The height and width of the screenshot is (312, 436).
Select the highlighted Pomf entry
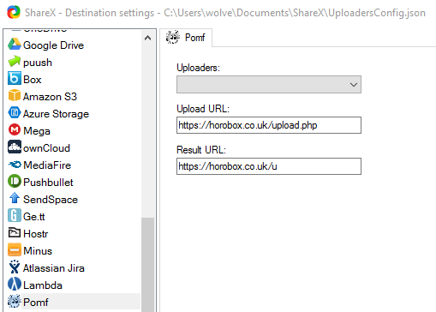click(x=74, y=302)
